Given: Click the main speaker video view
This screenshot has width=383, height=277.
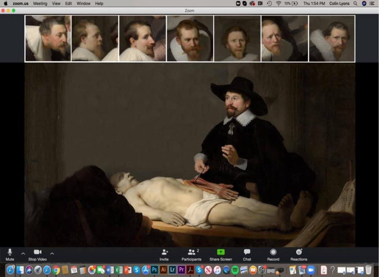Looking at the screenshot, I should 190,155.
